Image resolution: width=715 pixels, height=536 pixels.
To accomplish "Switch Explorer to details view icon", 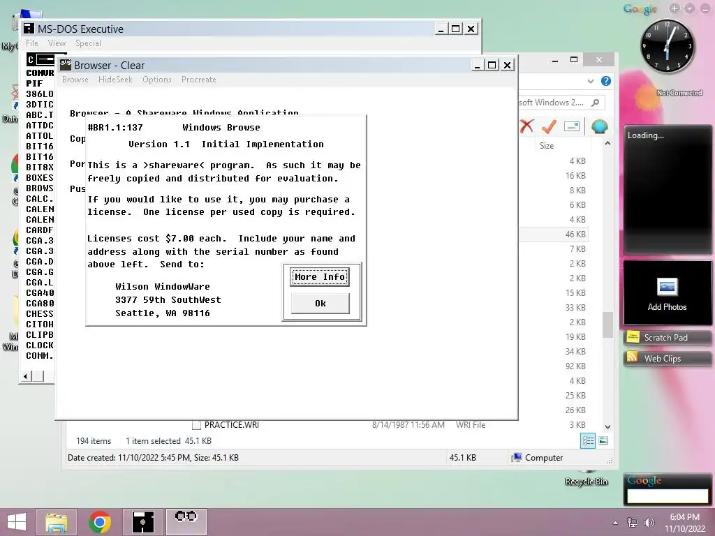I will [588, 440].
